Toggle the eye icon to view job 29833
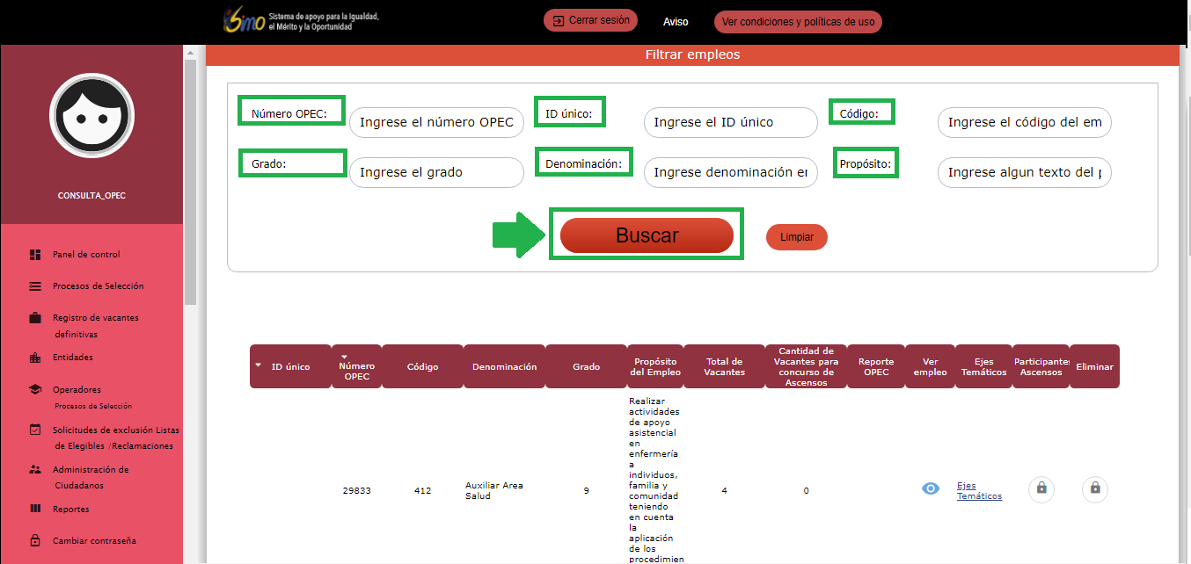Image resolution: width=1191 pixels, height=564 pixels. pos(931,488)
